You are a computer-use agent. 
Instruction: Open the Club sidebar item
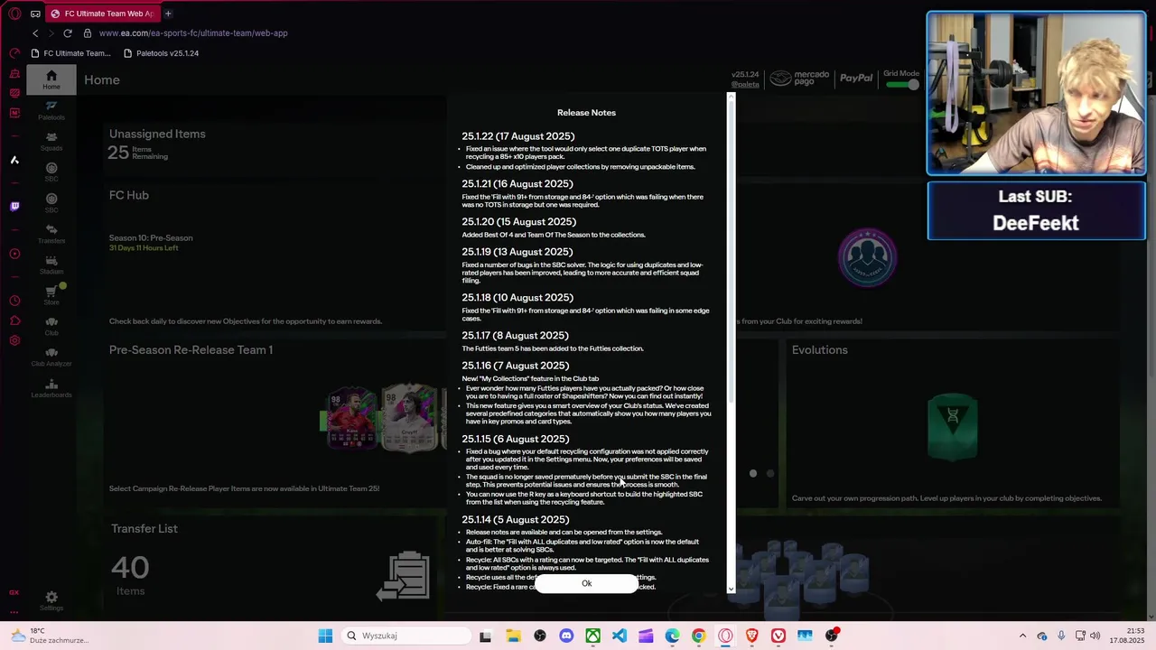[x=51, y=326]
